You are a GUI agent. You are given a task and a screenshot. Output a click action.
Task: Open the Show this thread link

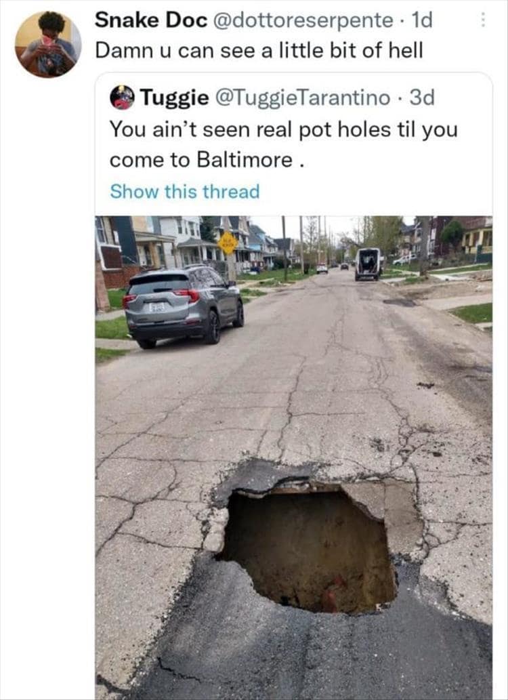185,192
